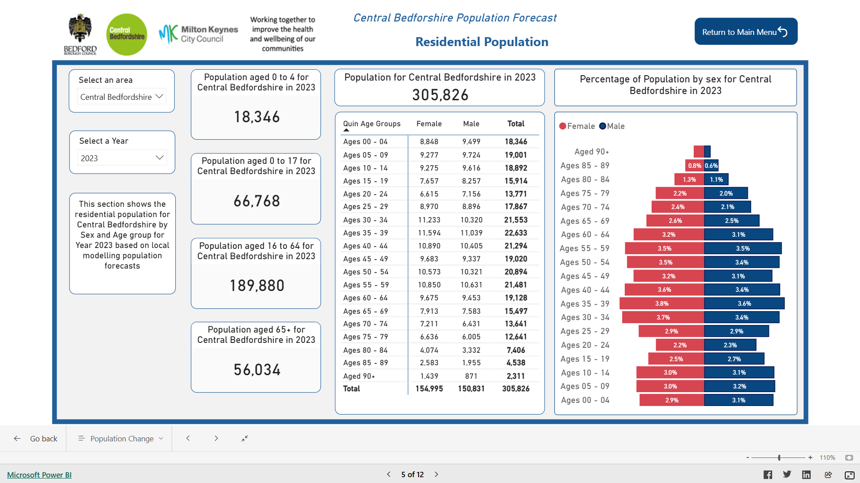This screenshot has width=860, height=483.
Task: Click Female legend red swatch
Action: (x=562, y=126)
